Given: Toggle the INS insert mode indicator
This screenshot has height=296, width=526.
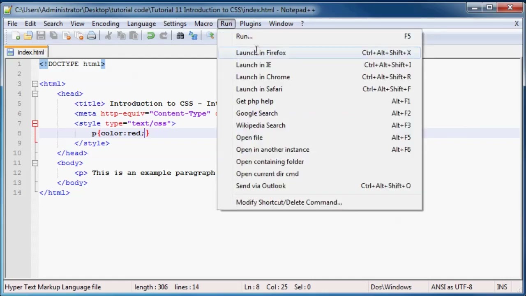Looking at the screenshot, I should [502, 287].
